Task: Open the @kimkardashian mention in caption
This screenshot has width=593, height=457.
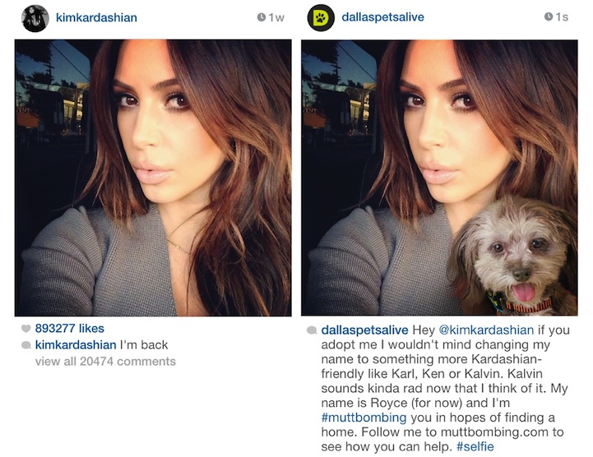Action: (486, 330)
